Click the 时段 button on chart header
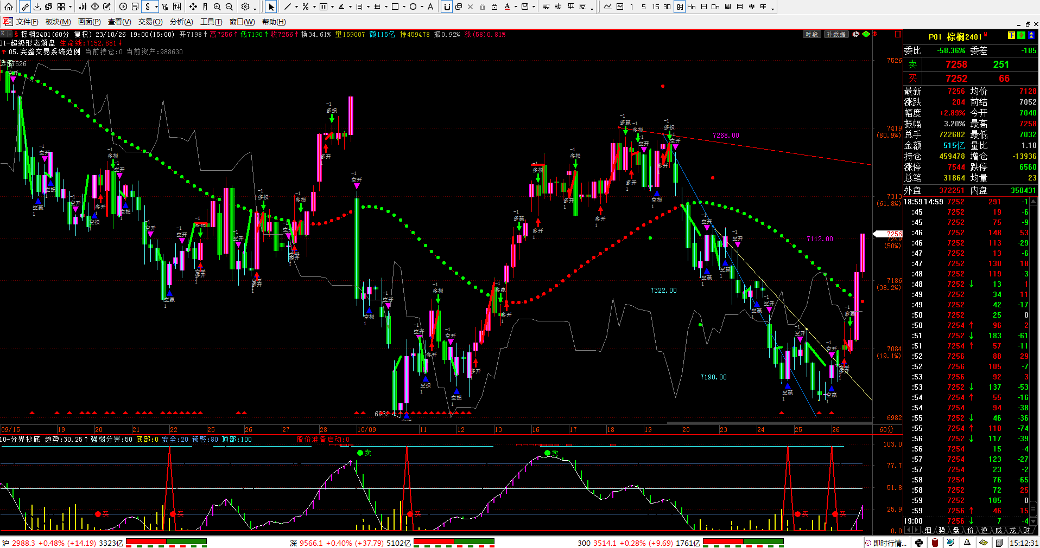Viewport: 1040px width, 548px height. [811, 34]
